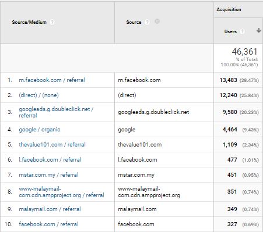Select percentage (28.47%)
Image resolution: width=263 pixels, height=232 pixels.
[249, 80]
